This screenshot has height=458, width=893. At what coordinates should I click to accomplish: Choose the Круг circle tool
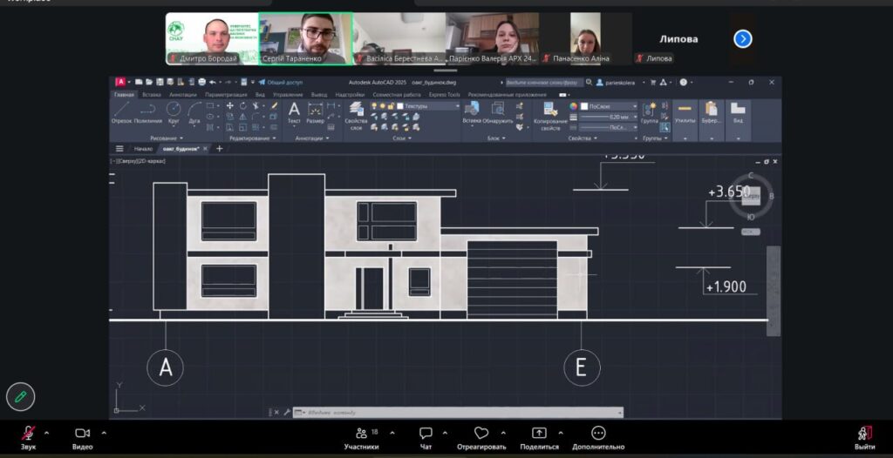tap(173, 111)
